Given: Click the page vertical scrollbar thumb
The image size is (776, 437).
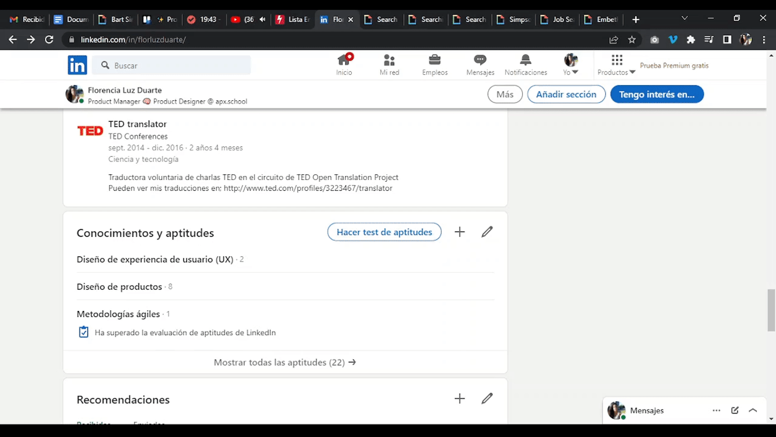Looking at the screenshot, I should [771, 310].
